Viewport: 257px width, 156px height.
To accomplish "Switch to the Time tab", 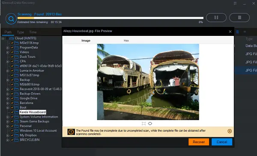I will (x=33, y=32).
